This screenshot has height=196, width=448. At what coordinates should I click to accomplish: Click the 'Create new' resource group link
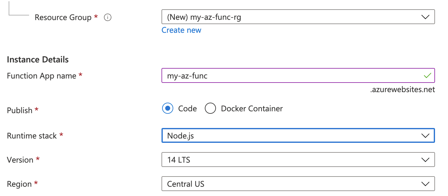point(181,30)
